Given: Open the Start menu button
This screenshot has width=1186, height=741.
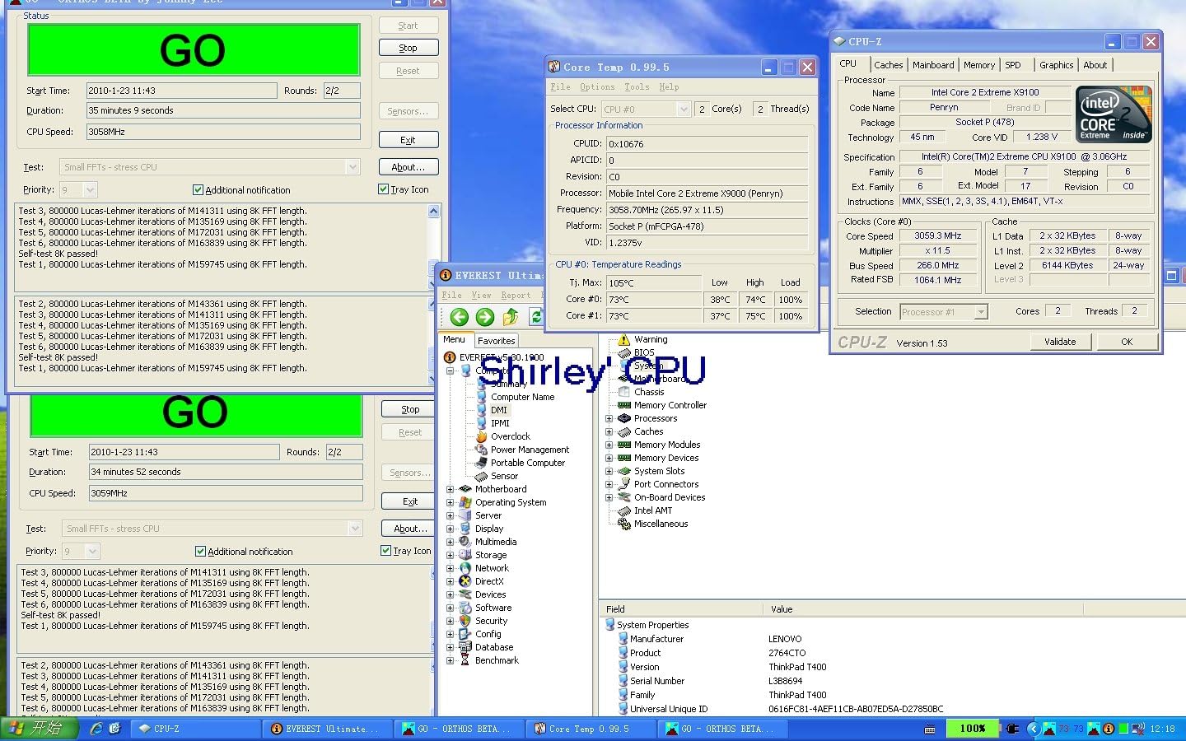Looking at the screenshot, I should pos(39,729).
